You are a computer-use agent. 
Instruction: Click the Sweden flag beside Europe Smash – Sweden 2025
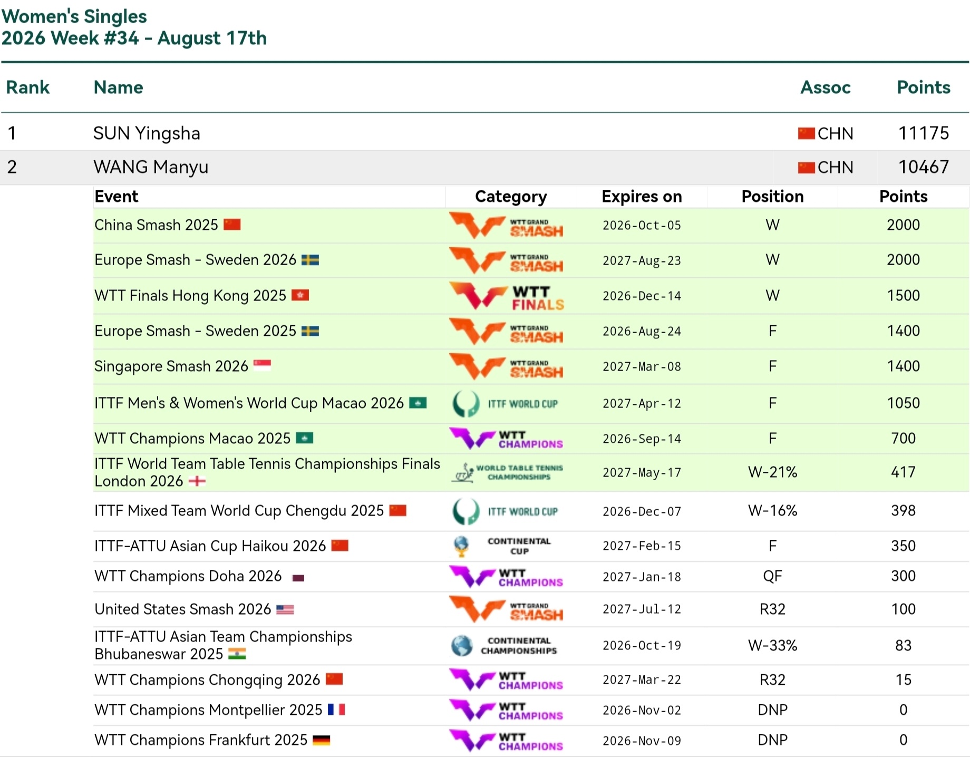click(310, 331)
